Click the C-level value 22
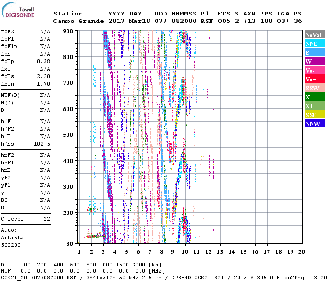The height and width of the screenshot is (281, 328). 47,219
